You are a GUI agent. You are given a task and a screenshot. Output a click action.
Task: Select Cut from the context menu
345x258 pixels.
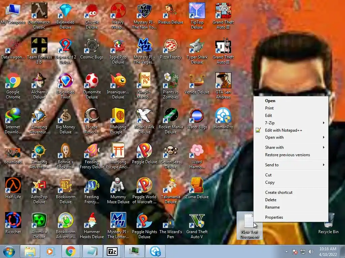click(x=291, y=175)
